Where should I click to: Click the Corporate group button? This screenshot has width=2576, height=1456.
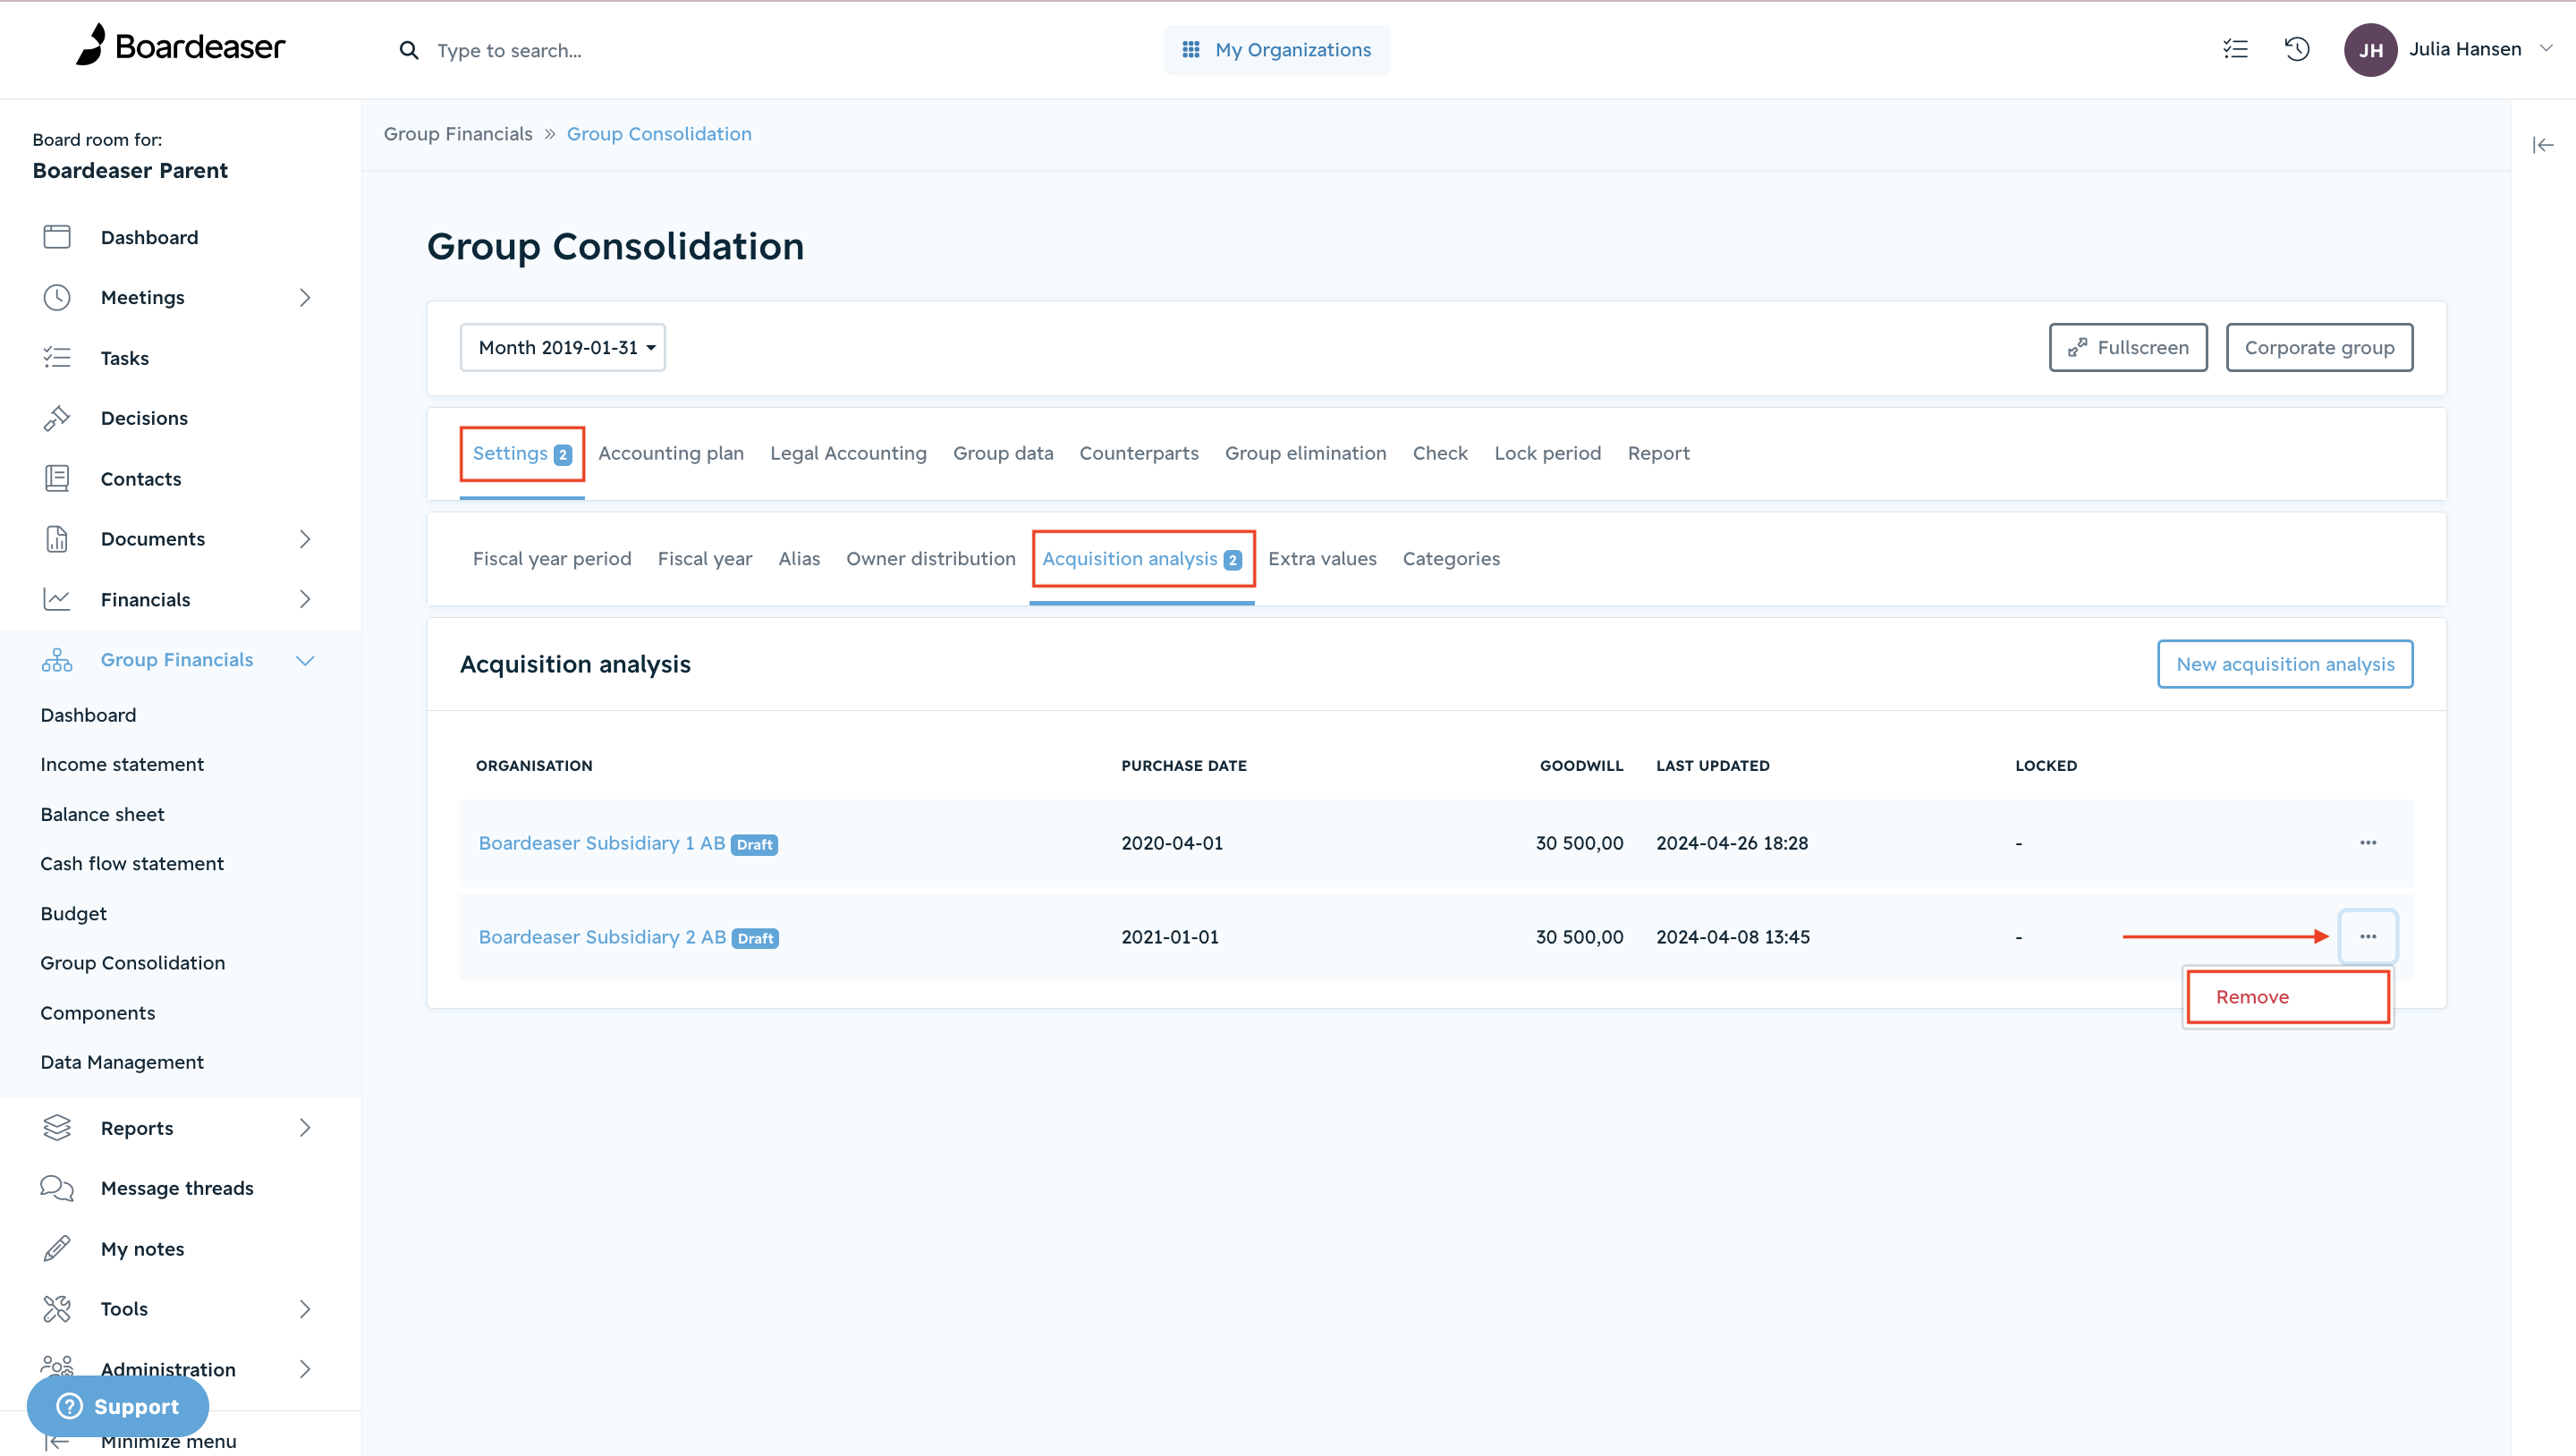pyautogui.click(x=2319, y=347)
